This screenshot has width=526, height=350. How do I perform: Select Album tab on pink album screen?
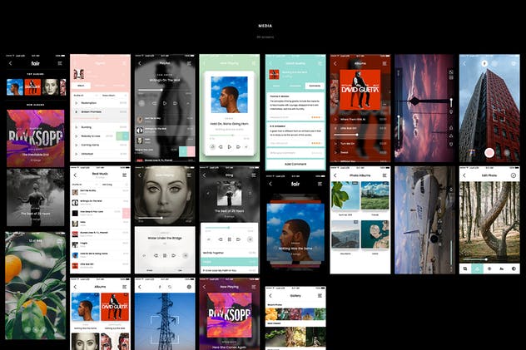tap(82, 86)
